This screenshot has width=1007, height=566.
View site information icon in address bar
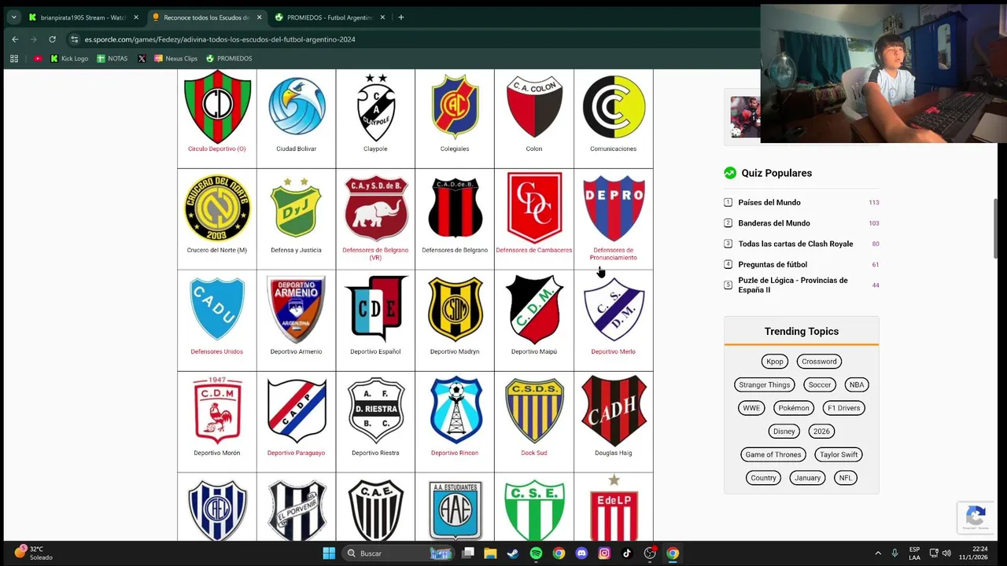tap(75, 39)
